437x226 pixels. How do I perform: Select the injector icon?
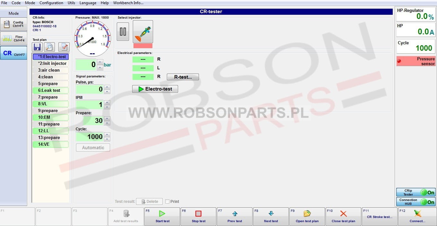point(143,32)
